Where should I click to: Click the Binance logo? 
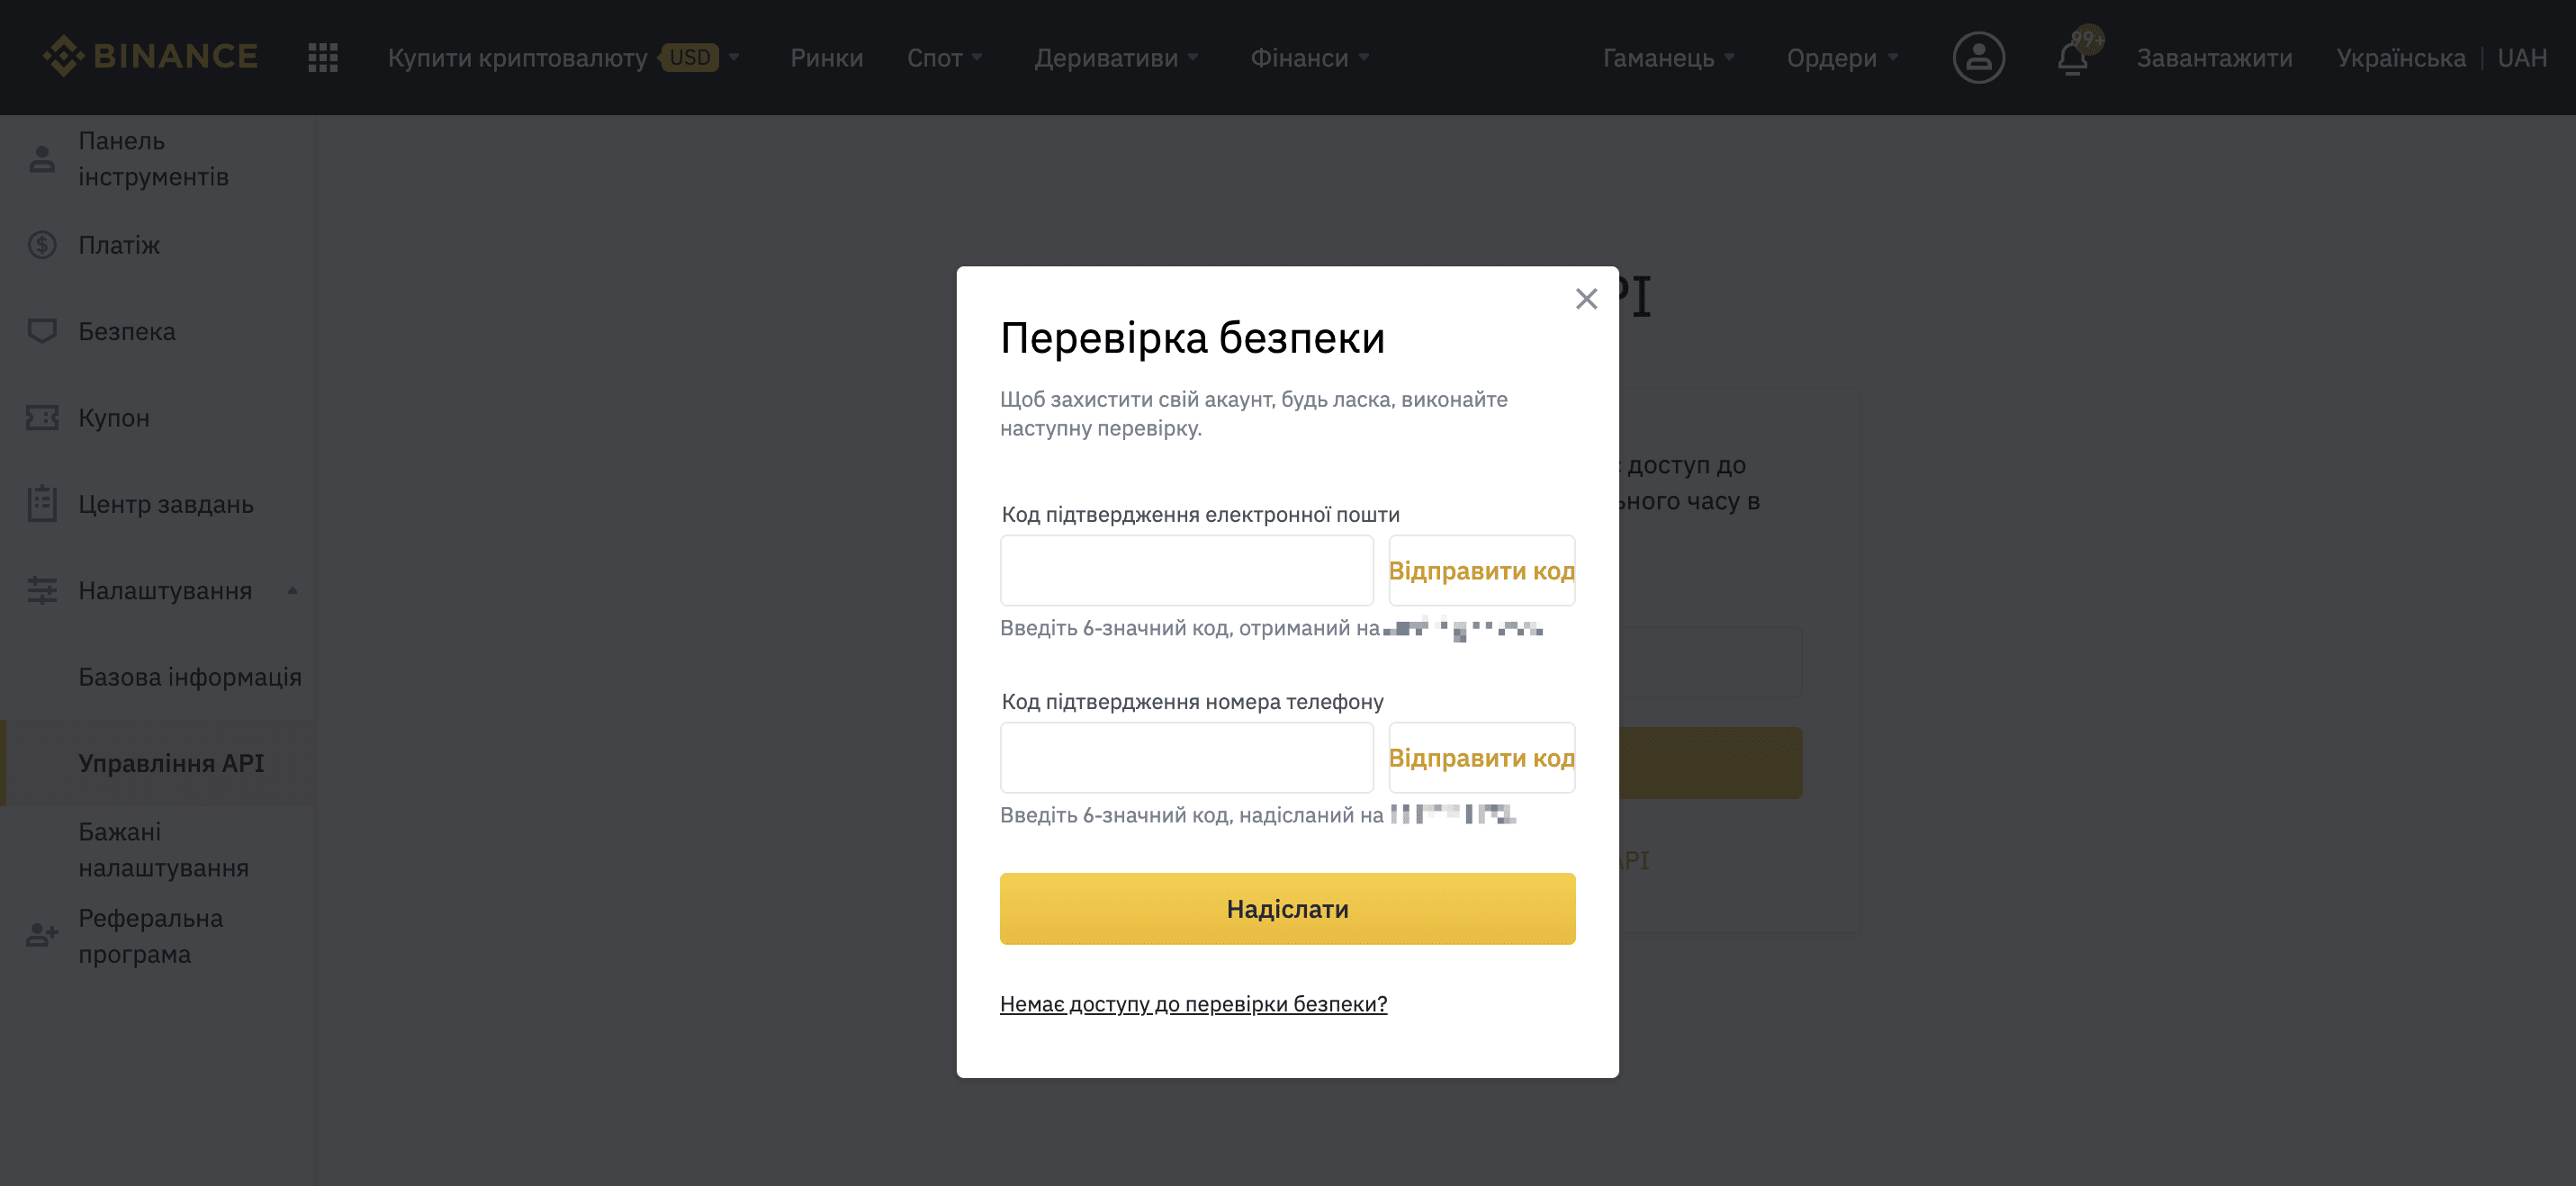(150, 56)
